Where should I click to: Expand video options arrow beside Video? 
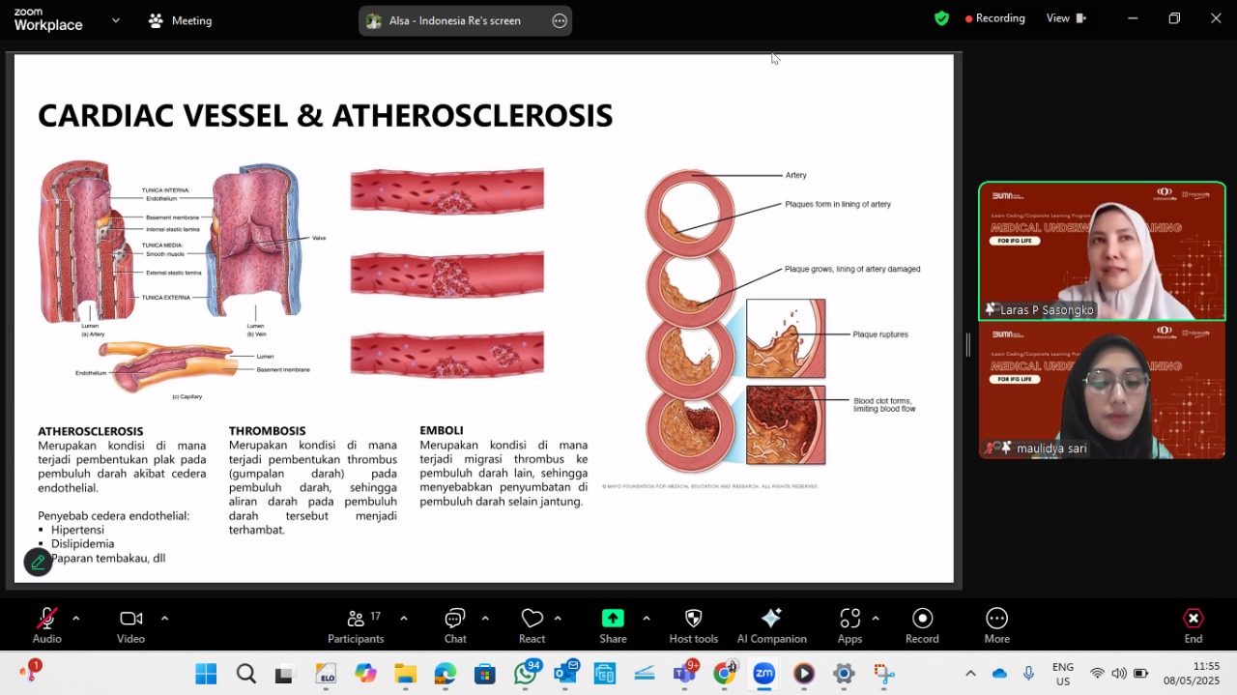click(164, 619)
